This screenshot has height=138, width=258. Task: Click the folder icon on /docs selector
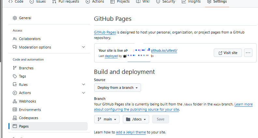click(x=128, y=119)
